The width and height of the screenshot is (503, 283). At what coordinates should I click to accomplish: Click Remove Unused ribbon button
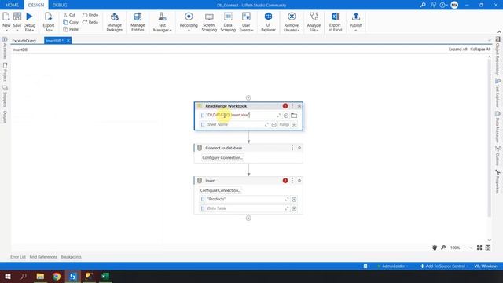point(292,21)
